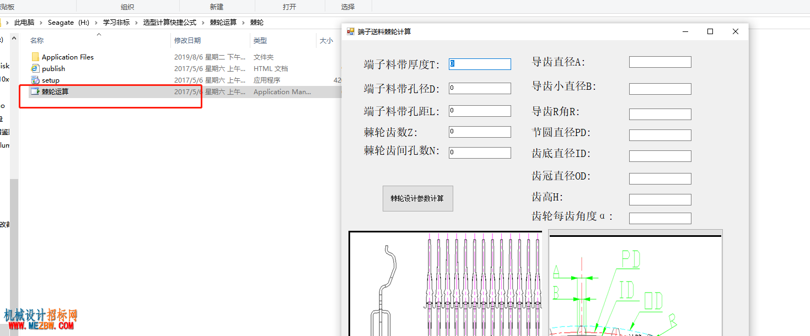Click the 齿高H output field
The image size is (810, 336).
click(x=660, y=199)
